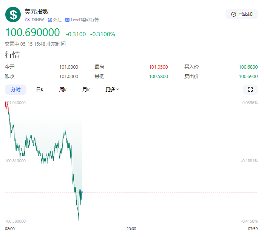
Task: Click the green dollar sign logo
Action: [13, 15]
